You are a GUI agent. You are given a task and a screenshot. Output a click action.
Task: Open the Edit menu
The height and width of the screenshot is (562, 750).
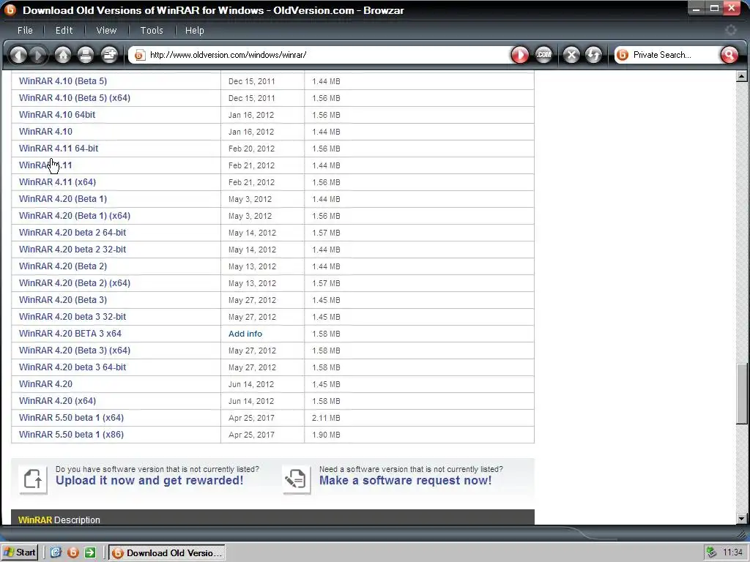point(64,30)
